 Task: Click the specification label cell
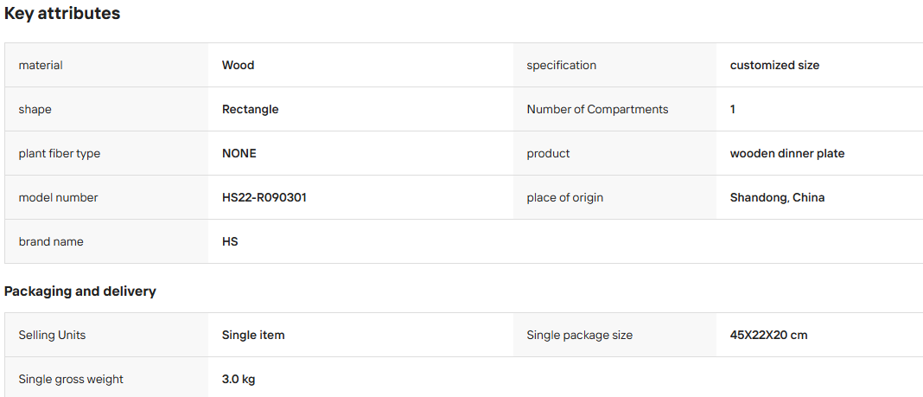(614, 66)
